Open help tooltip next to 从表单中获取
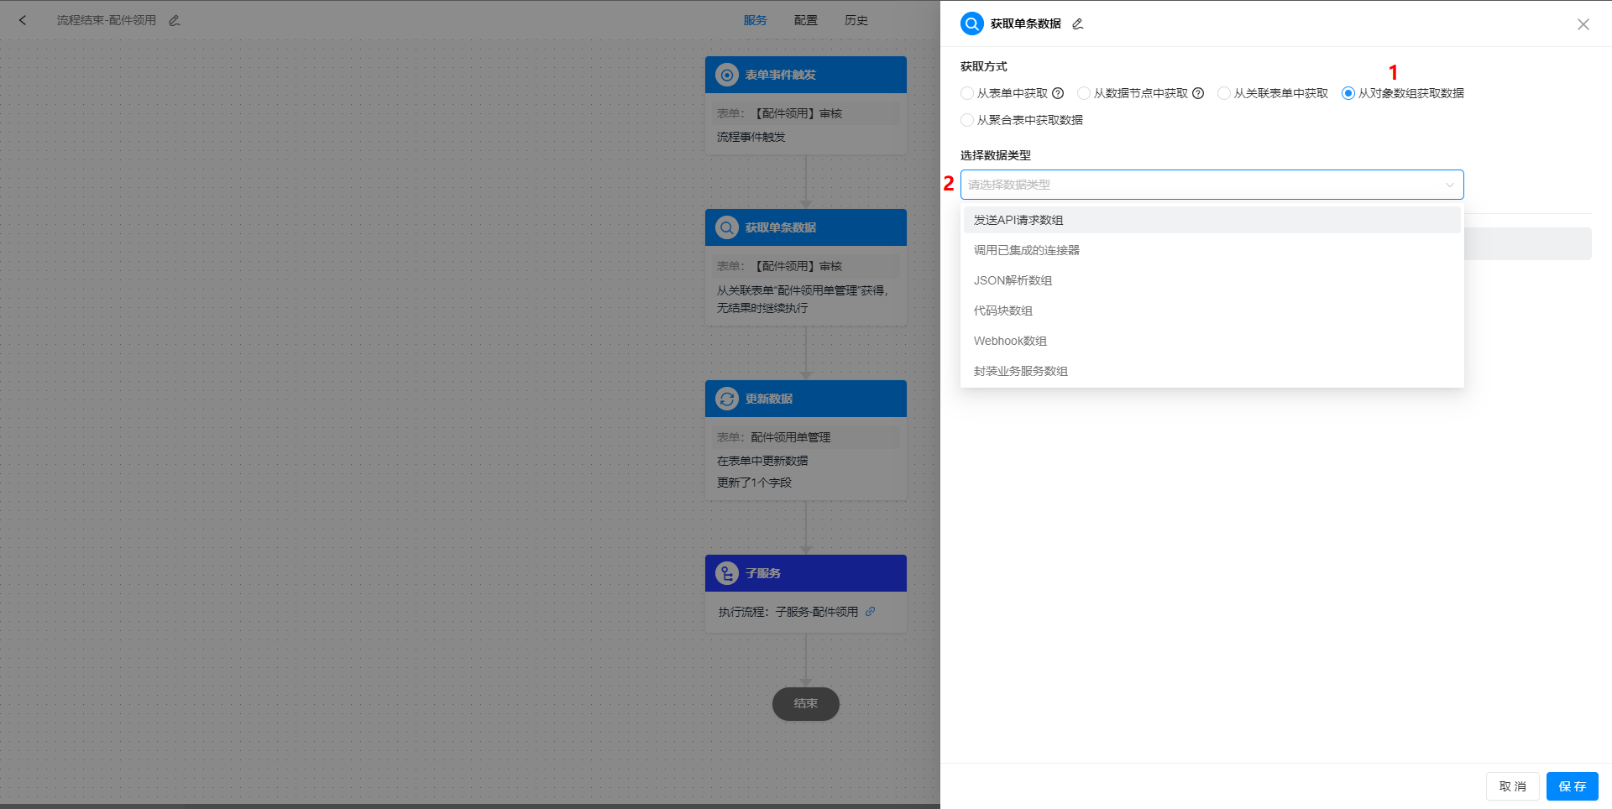Image resolution: width=1612 pixels, height=809 pixels. pyautogui.click(x=1058, y=93)
